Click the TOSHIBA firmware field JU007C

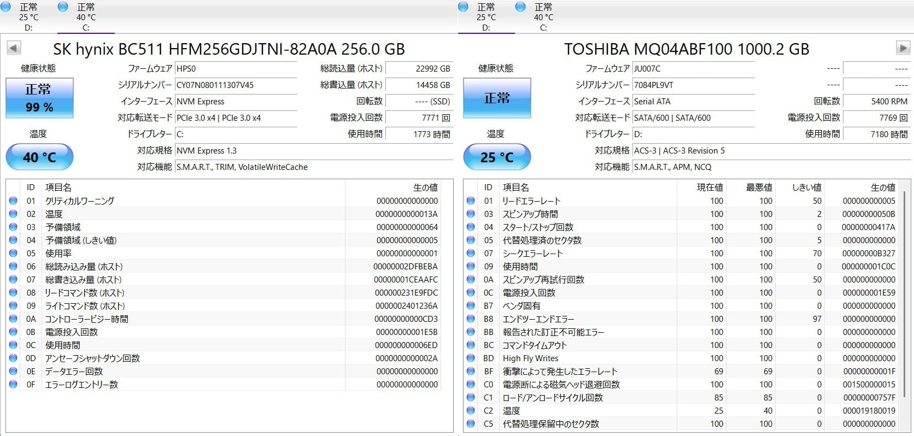click(x=693, y=69)
